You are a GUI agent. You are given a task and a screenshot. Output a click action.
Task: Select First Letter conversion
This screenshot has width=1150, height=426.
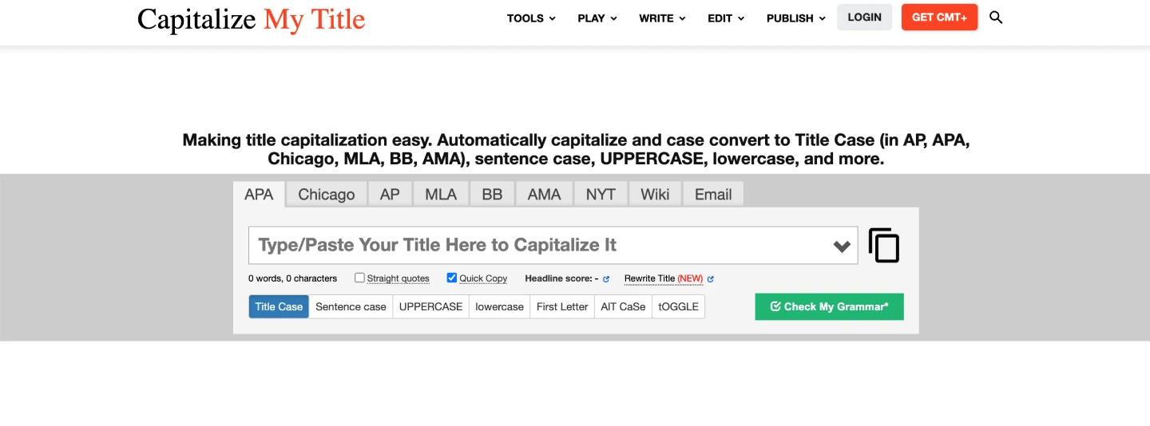562,306
